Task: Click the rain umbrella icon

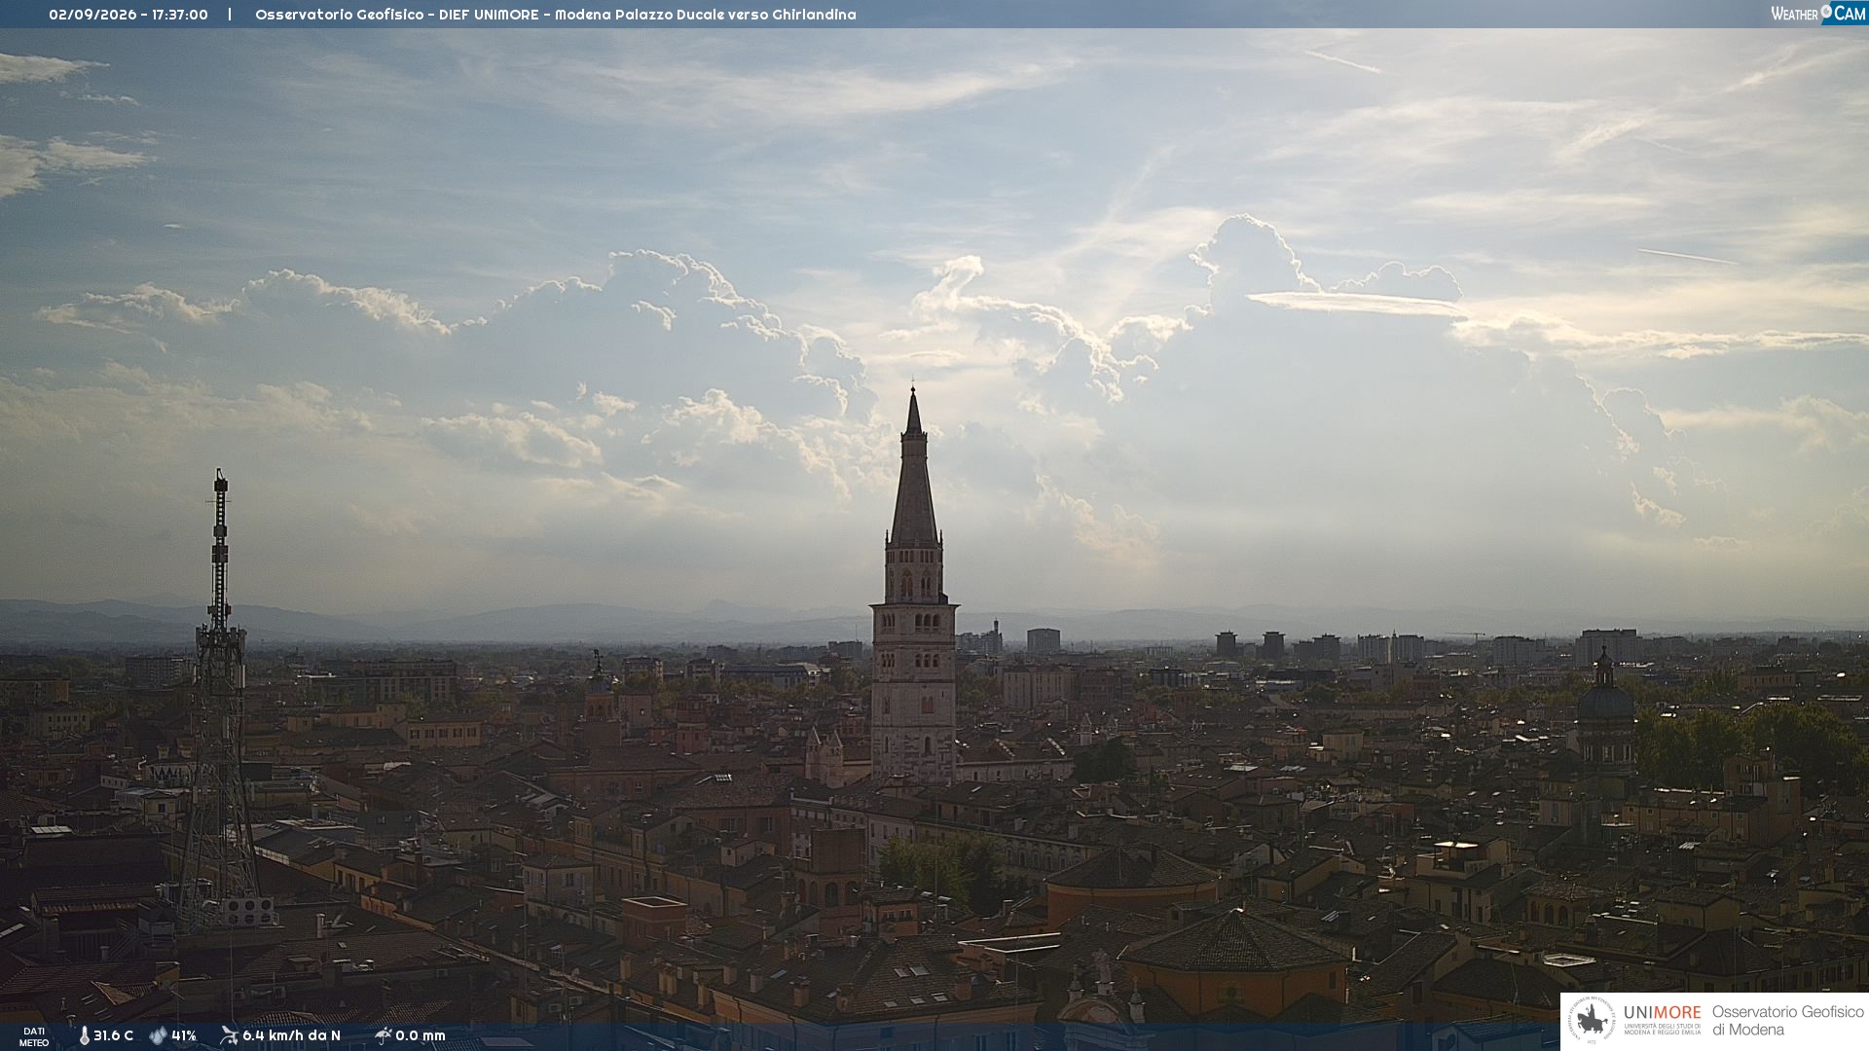Action: [x=384, y=1035]
